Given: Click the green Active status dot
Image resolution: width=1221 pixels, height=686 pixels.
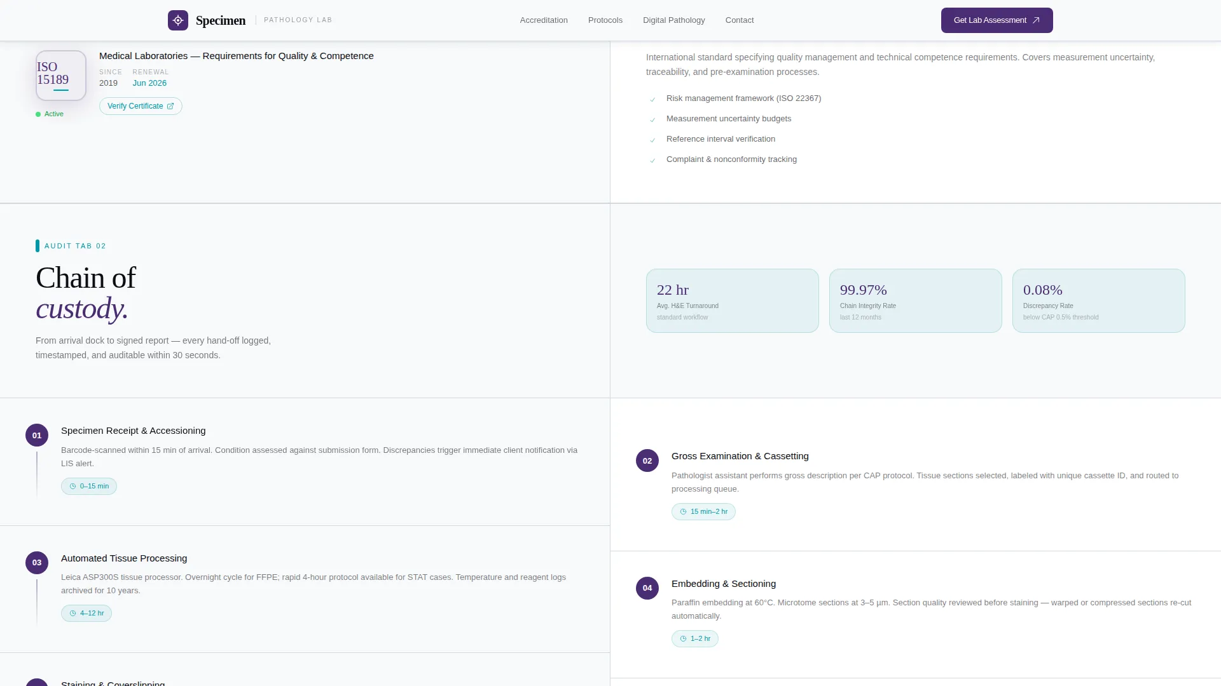Looking at the screenshot, I should (x=38, y=114).
